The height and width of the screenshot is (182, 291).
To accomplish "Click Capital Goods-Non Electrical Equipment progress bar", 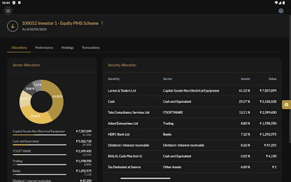I will pos(40,135).
